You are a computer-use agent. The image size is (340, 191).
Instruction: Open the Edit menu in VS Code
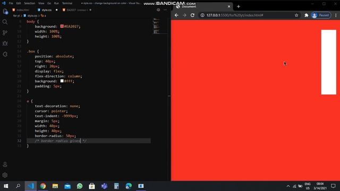tap(19, 3)
